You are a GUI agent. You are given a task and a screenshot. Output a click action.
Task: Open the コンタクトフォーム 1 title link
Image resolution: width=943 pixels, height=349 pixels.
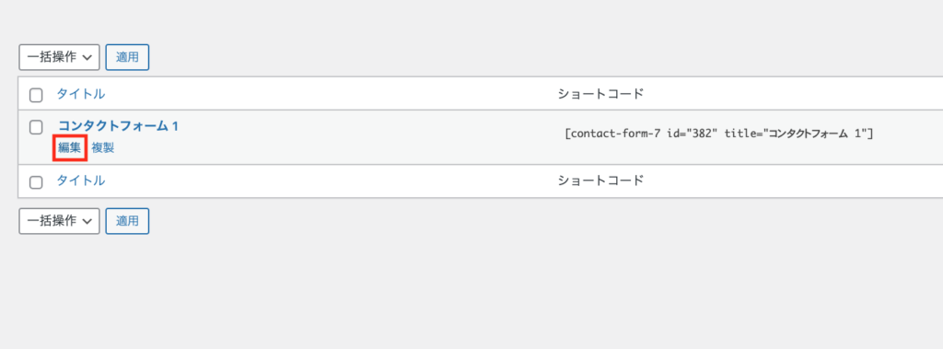click(x=119, y=126)
